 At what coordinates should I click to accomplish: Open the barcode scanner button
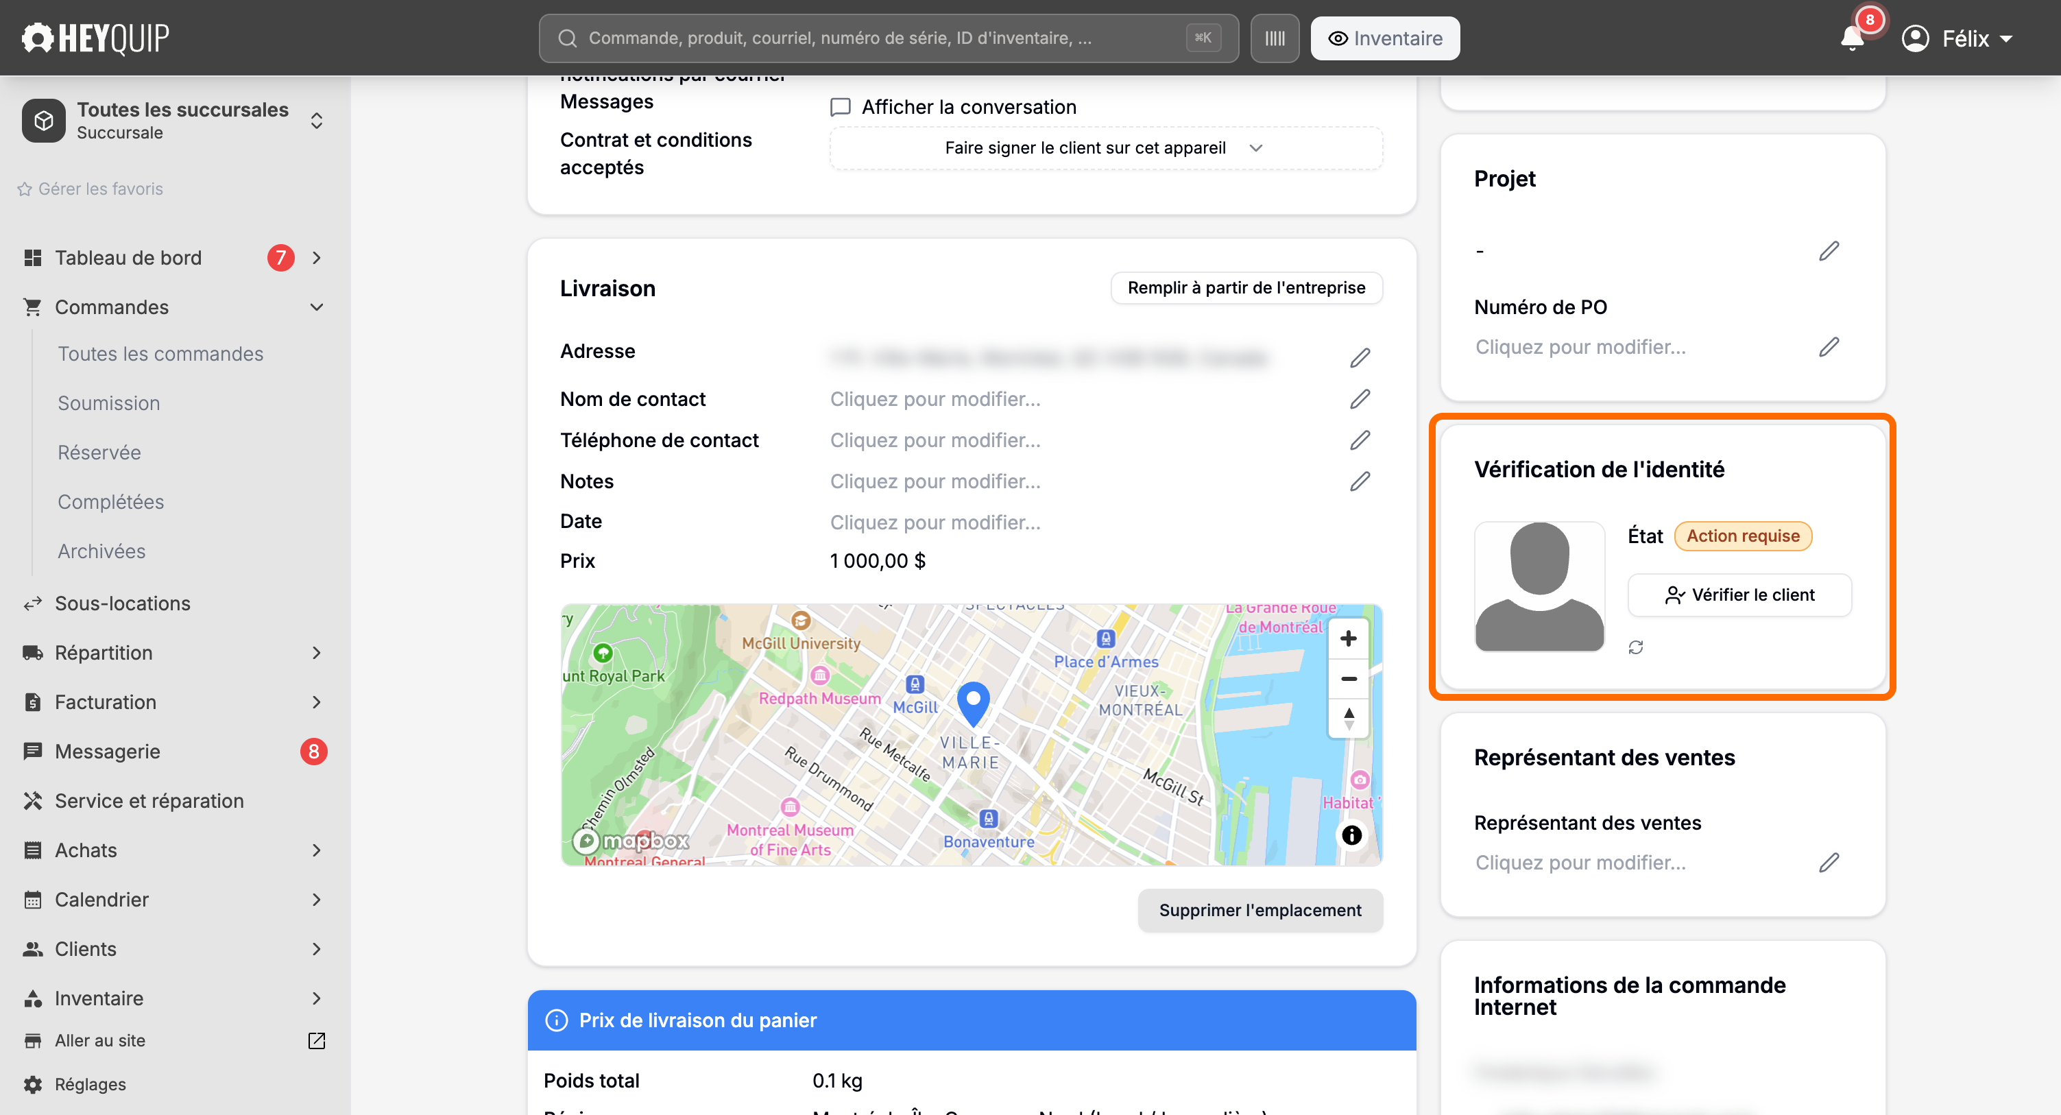1275,38
